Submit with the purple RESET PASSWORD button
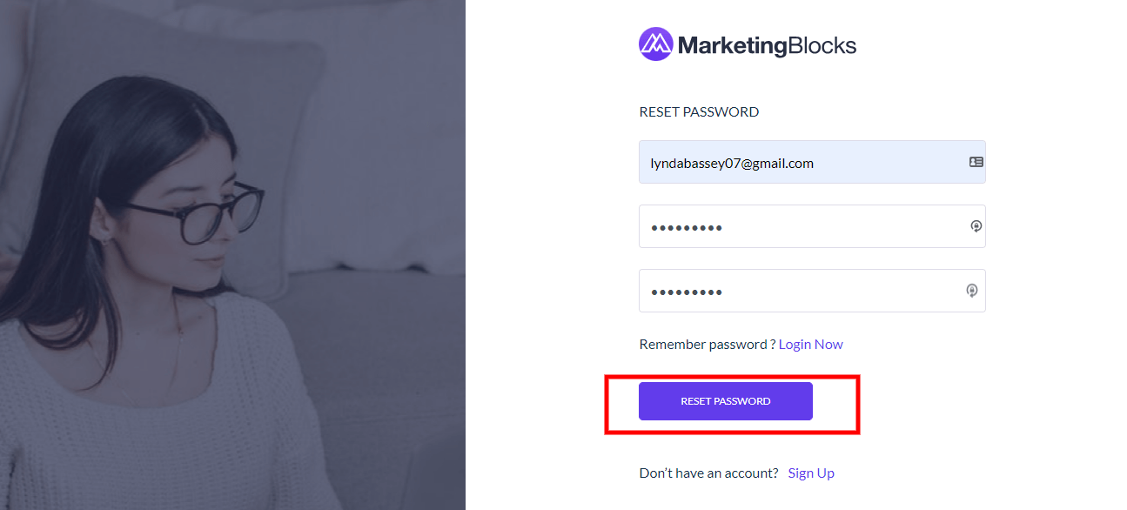The width and height of the screenshot is (1127, 510). click(726, 401)
